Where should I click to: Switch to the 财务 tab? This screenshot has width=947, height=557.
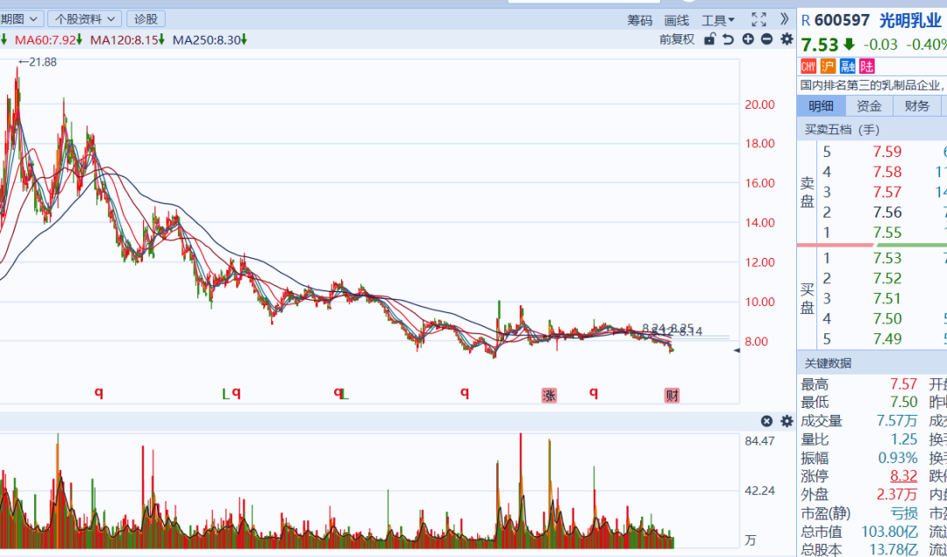point(916,106)
